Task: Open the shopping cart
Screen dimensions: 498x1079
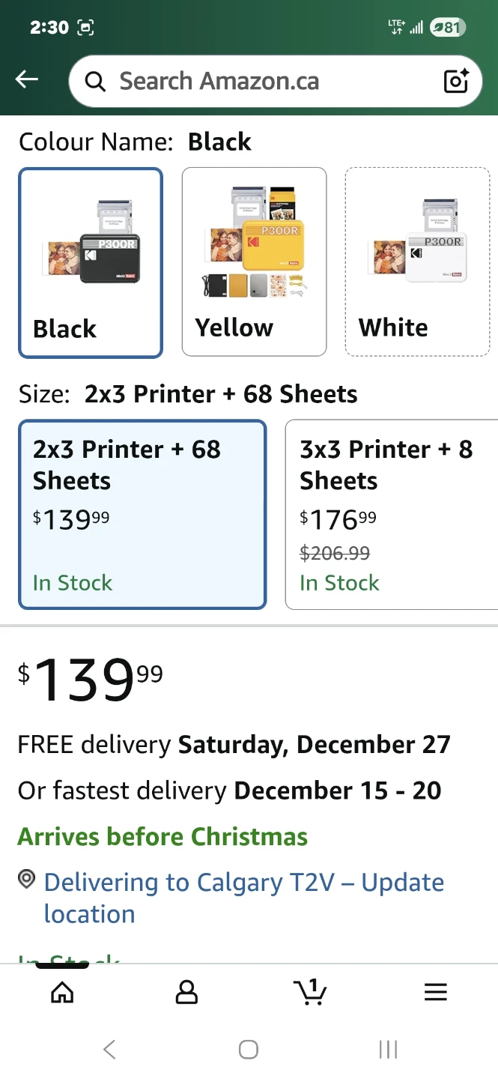Action: 311,993
